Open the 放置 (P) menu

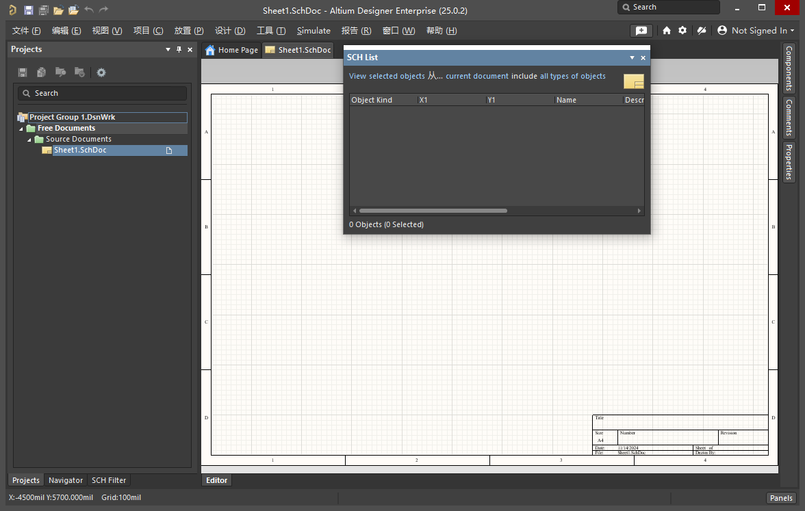[189, 30]
